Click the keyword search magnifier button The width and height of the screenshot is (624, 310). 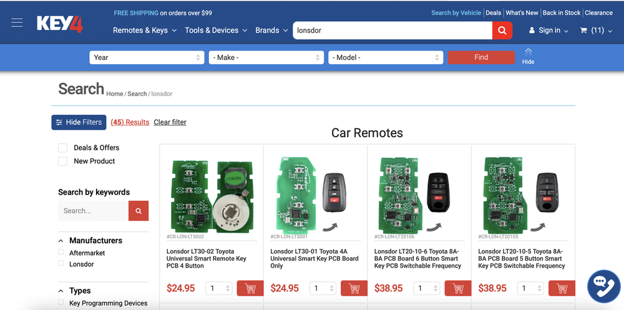click(x=139, y=211)
